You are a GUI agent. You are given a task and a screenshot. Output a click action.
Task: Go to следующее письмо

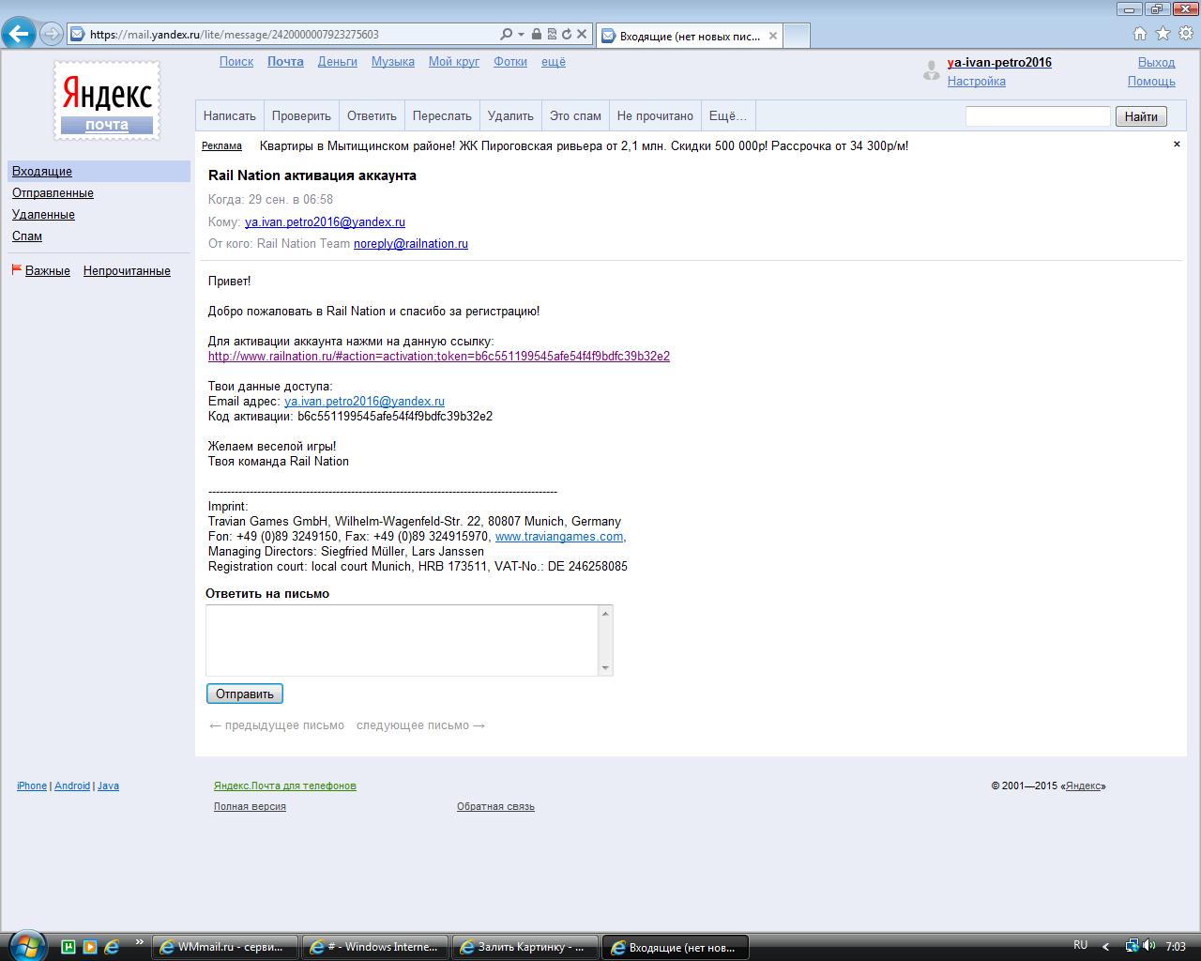pos(420,725)
